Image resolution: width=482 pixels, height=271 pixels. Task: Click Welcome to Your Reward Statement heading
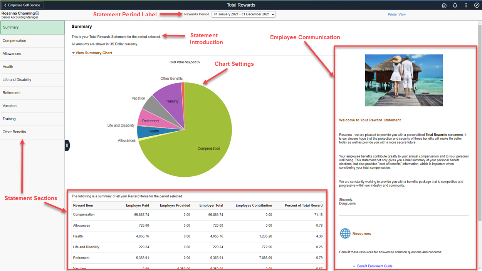[x=370, y=120]
